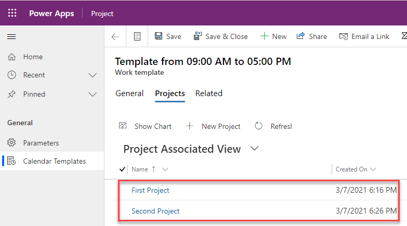Collapse the hamburger navigation menu
407x226 pixels.
[x=11, y=36]
